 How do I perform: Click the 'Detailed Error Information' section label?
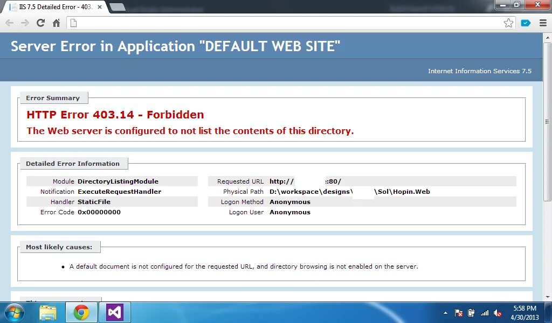click(73, 164)
